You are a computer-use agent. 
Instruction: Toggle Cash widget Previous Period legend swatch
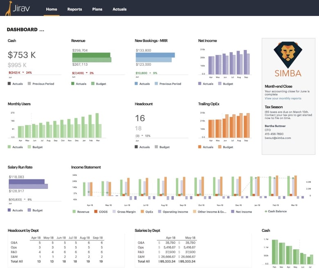click(x=29, y=83)
